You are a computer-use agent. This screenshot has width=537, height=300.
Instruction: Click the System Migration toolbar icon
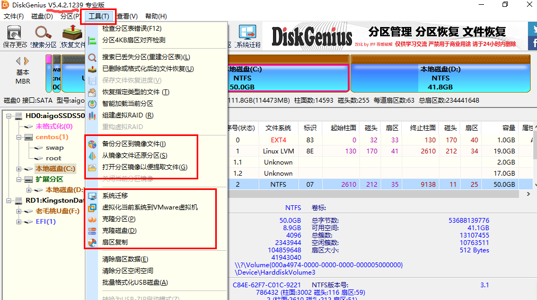point(248,33)
